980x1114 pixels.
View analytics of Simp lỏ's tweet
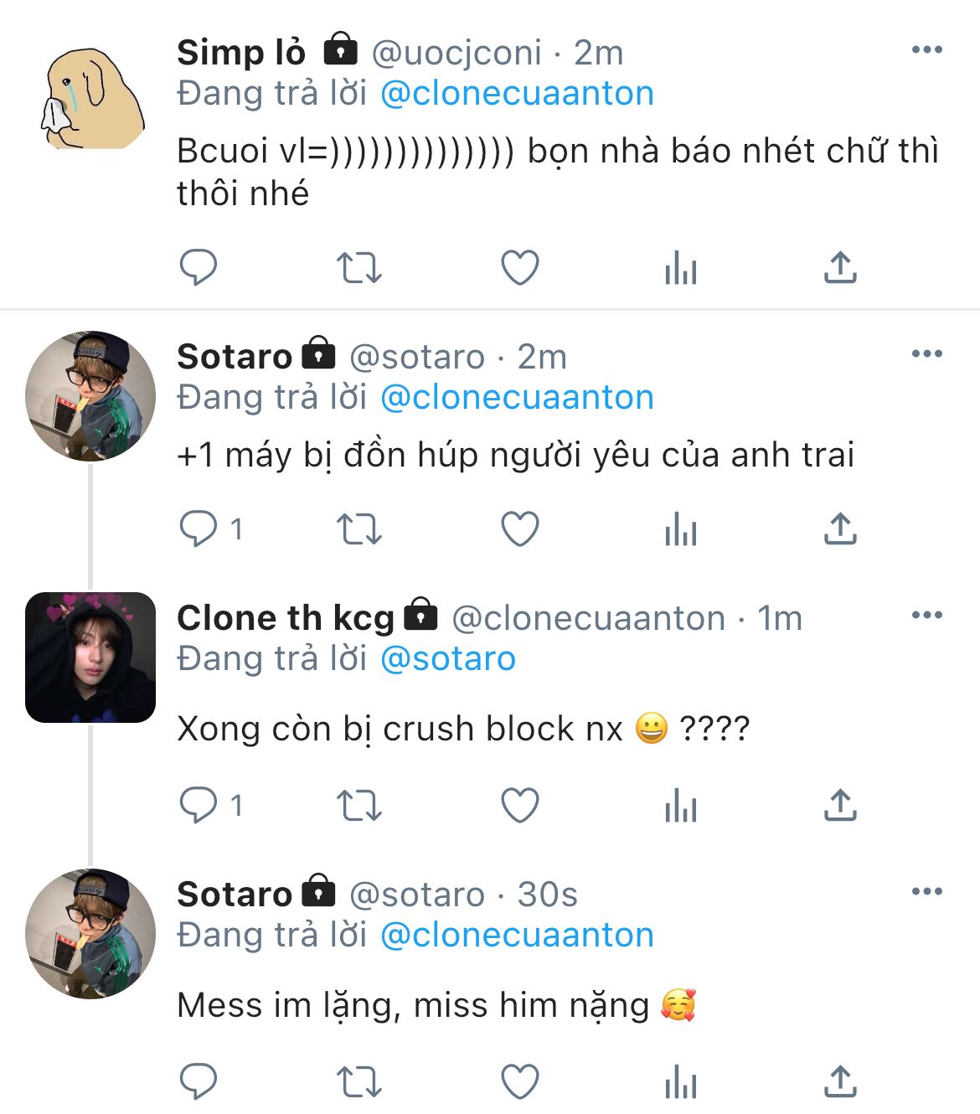point(680,268)
